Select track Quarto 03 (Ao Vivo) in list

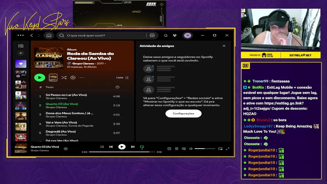(x=62, y=104)
